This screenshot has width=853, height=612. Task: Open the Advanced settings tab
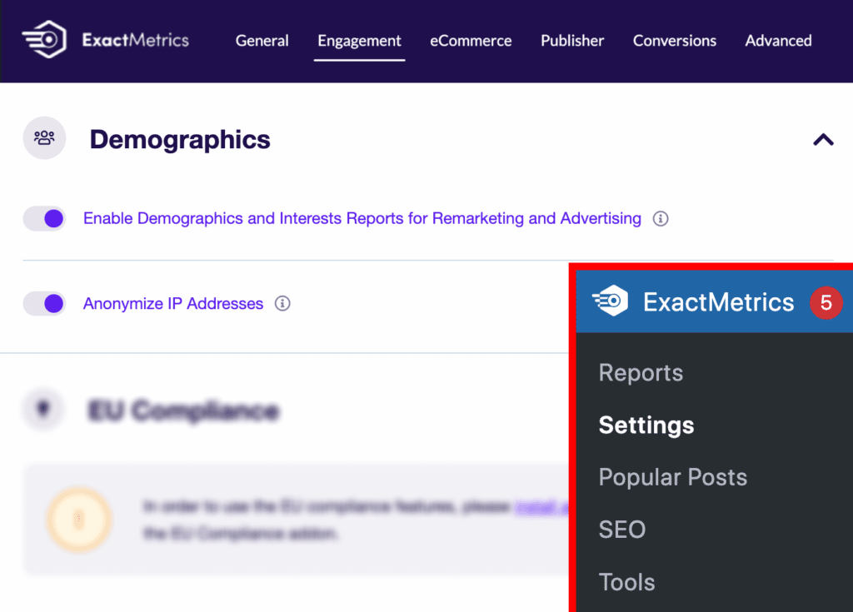coord(778,41)
